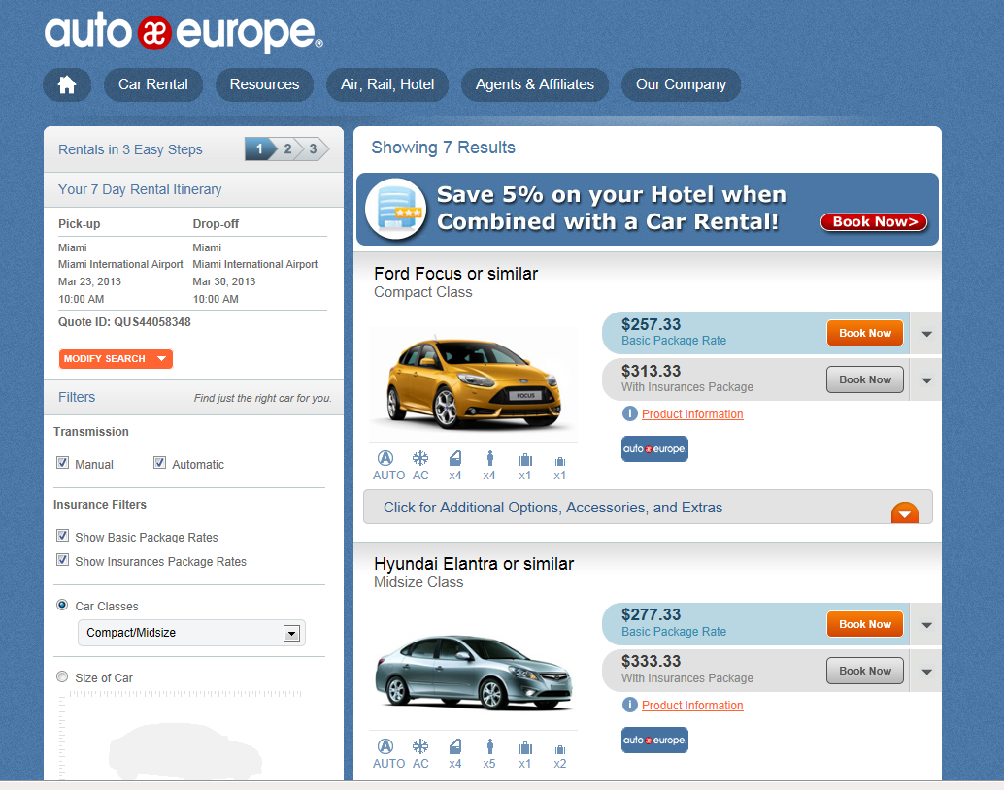Book Hyundai Elantra at $277.33 basic rate

(865, 624)
